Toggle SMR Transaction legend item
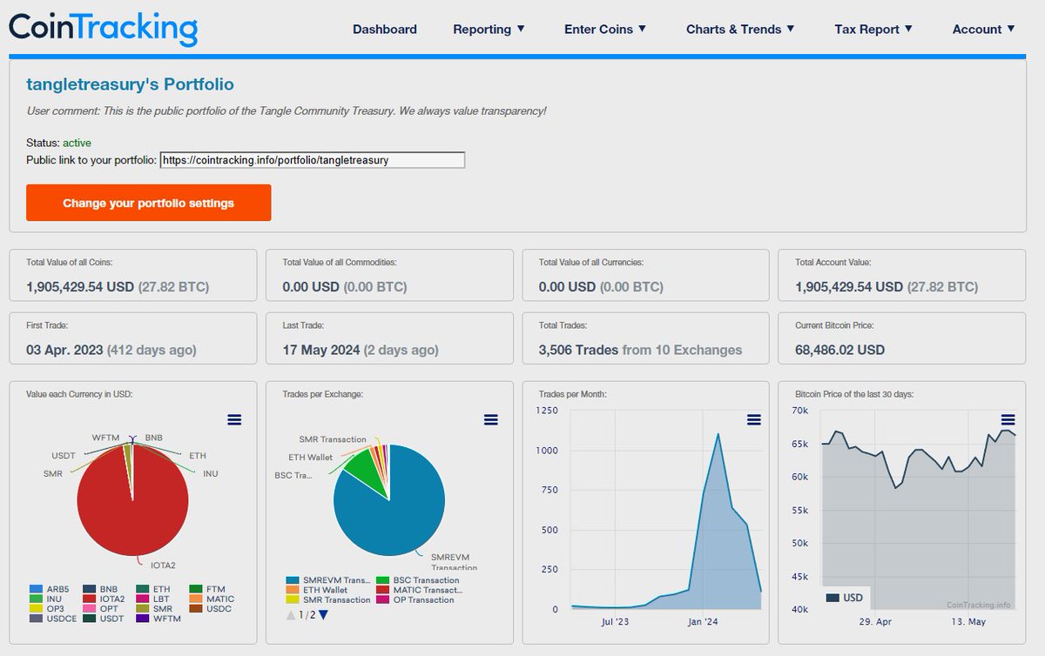 [x=327, y=599]
